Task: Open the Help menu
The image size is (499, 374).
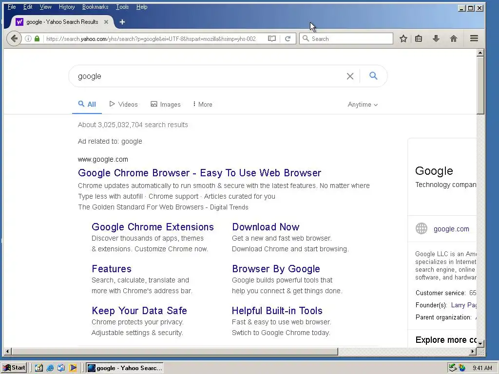Action: 142,7
